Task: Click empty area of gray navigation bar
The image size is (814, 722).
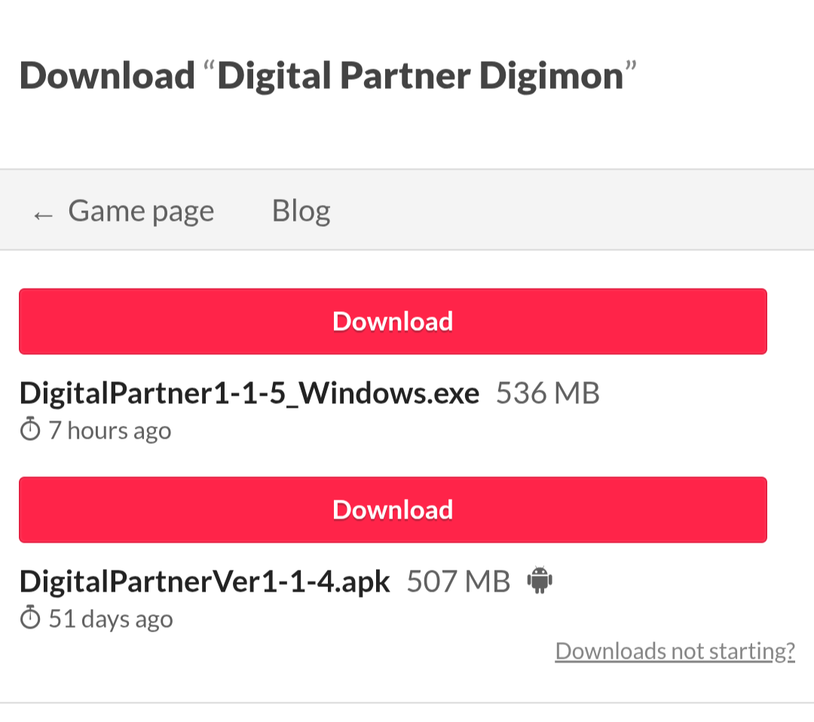Action: pyautogui.click(x=571, y=210)
